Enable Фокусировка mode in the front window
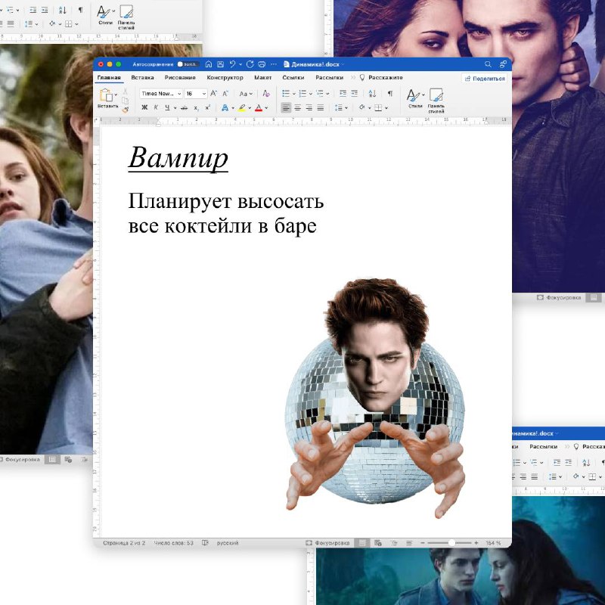605x605 pixels. (x=327, y=543)
